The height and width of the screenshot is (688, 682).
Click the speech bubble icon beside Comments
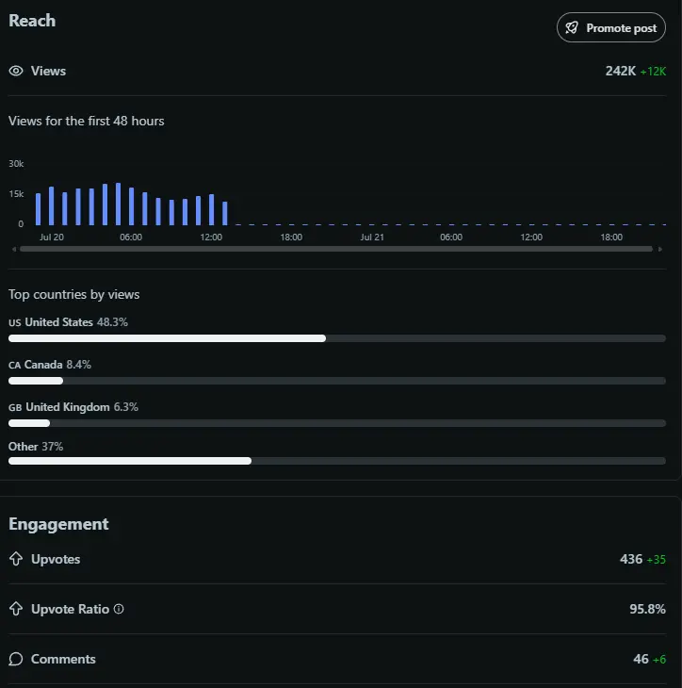click(x=16, y=659)
